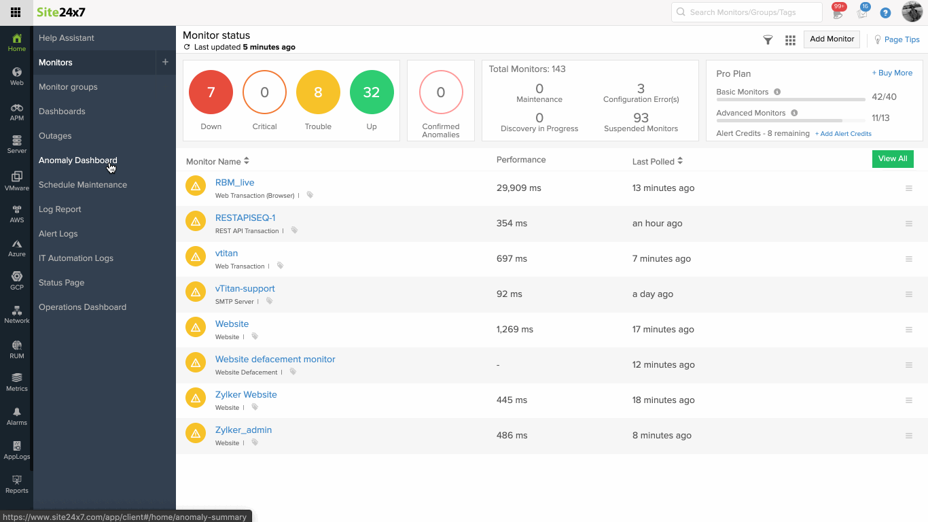The image size is (928, 522).
Task: Open the Alarms bell in sidebar
Action: click(x=17, y=416)
